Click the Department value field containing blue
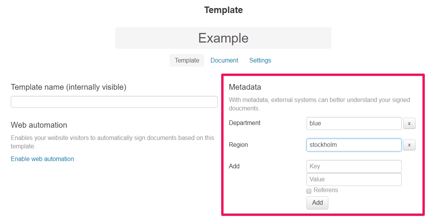Screen dimensions: 429x222 (354, 123)
